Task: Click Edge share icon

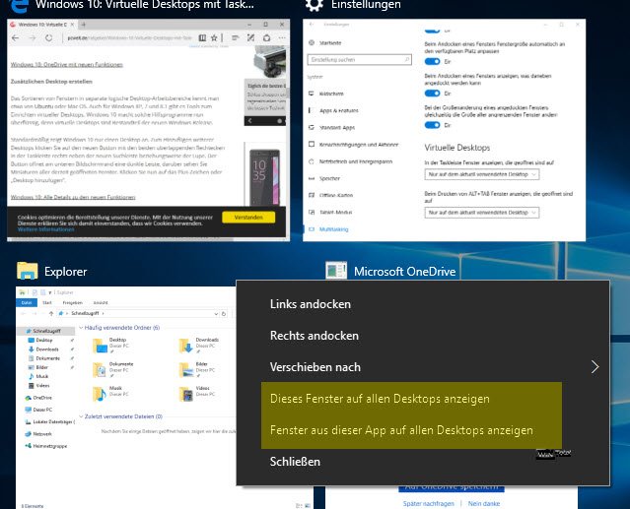Action: click(x=266, y=38)
